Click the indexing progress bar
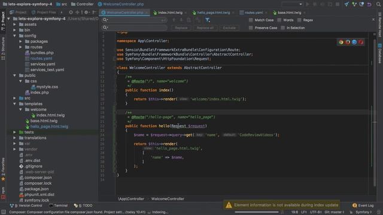The width and height of the screenshot is (383, 215). click(x=257, y=212)
